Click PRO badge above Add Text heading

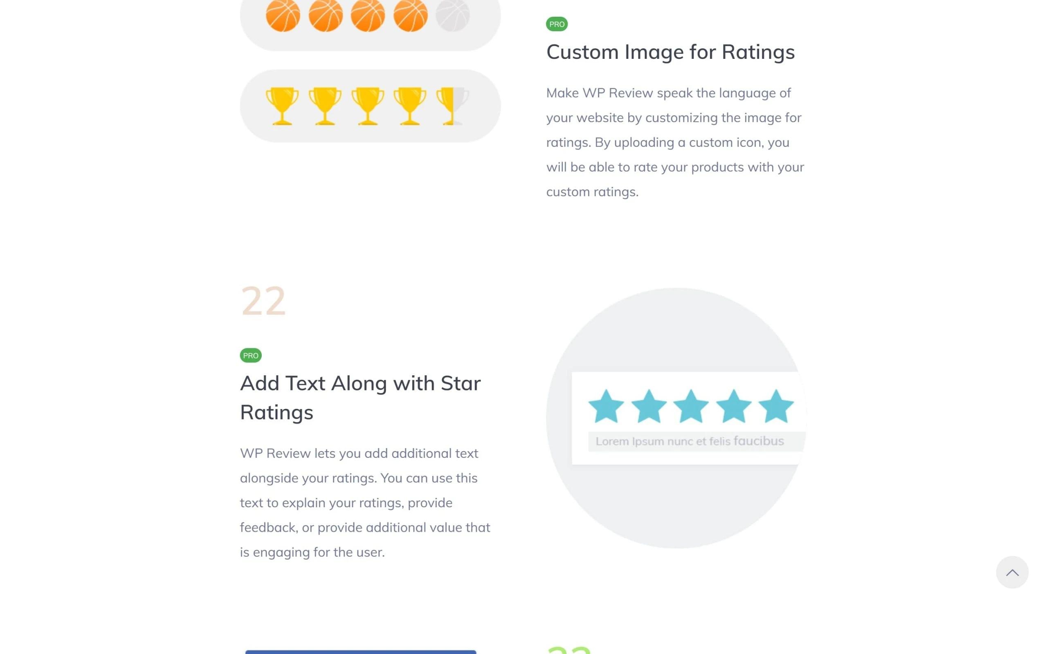pos(250,356)
